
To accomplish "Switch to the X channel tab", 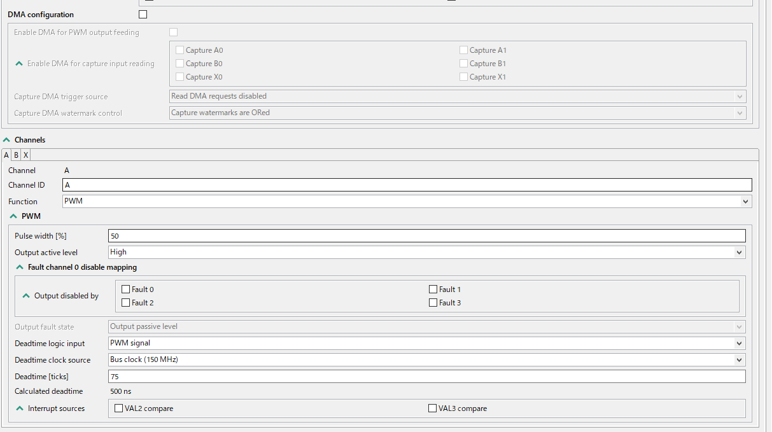I will point(25,155).
